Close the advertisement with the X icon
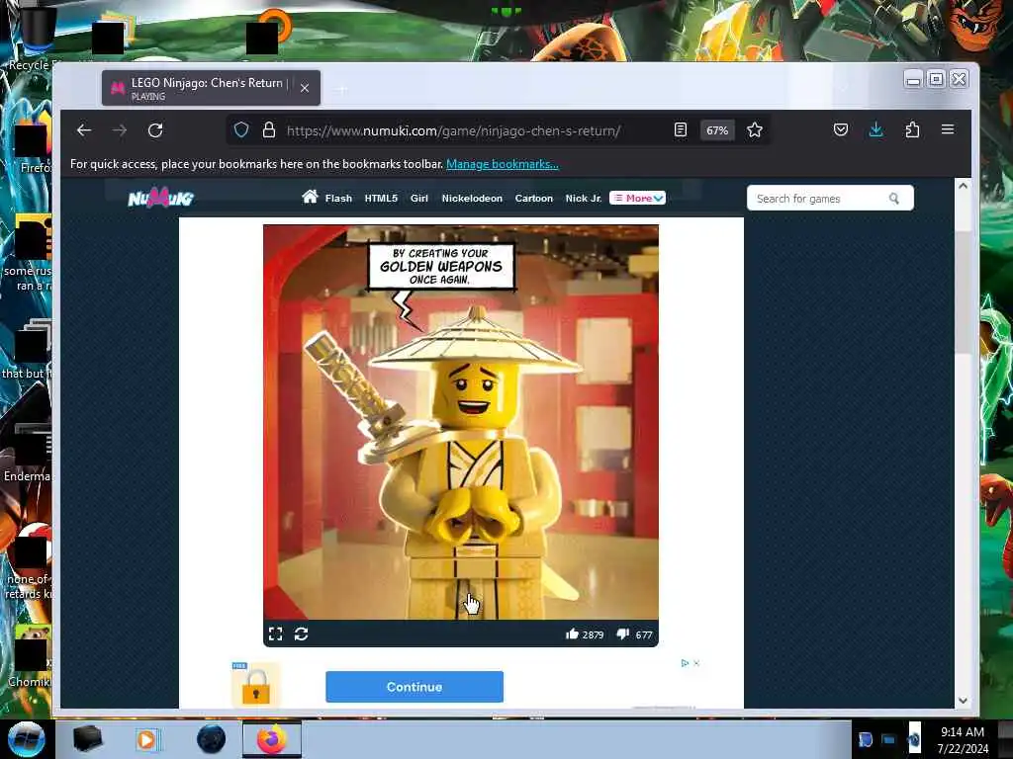Image resolution: width=1013 pixels, height=759 pixels. pyautogui.click(x=696, y=663)
